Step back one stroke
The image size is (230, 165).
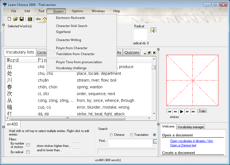tap(175, 112)
